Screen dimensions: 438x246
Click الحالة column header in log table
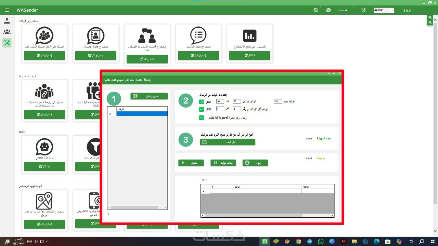coord(318,187)
